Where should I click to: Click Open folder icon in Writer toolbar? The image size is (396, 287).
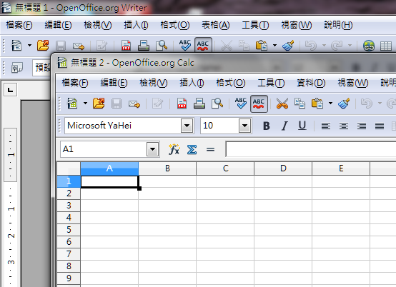pyautogui.click(x=43, y=46)
